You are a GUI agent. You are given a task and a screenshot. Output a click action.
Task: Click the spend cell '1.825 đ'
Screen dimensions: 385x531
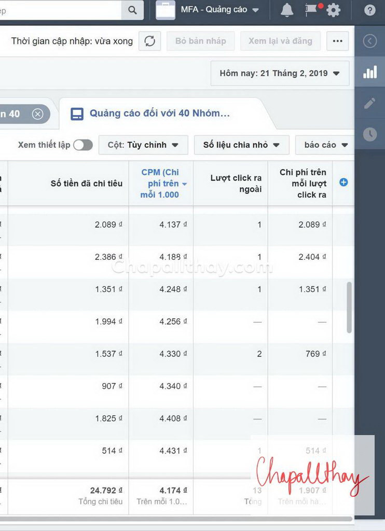(x=108, y=418)
